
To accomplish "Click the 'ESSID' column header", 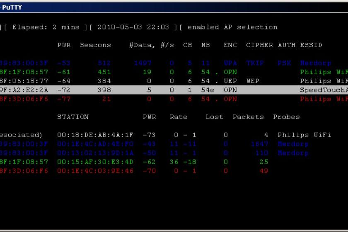I will pos(311,45).
